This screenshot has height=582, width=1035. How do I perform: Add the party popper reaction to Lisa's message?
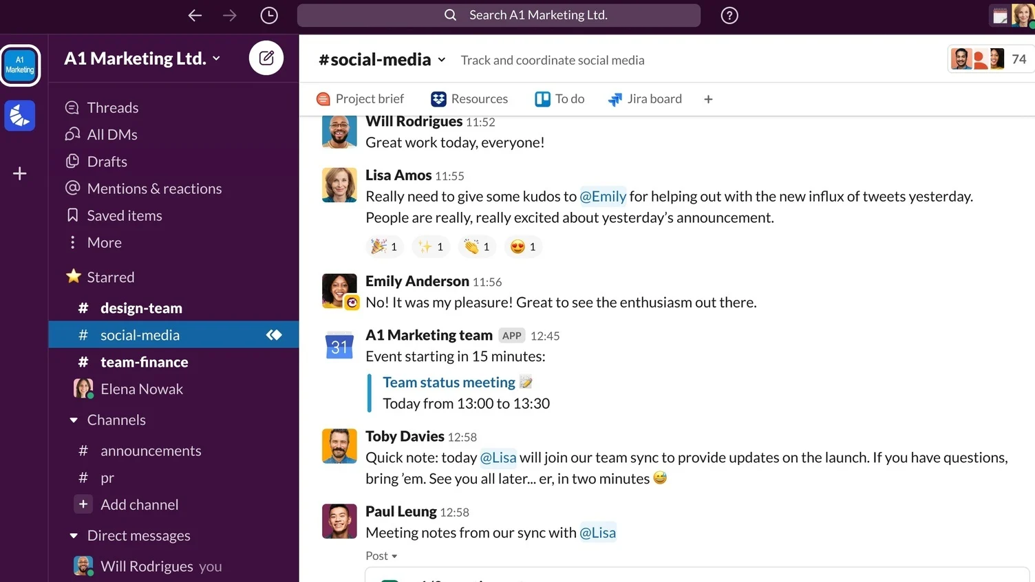[384, 246]
